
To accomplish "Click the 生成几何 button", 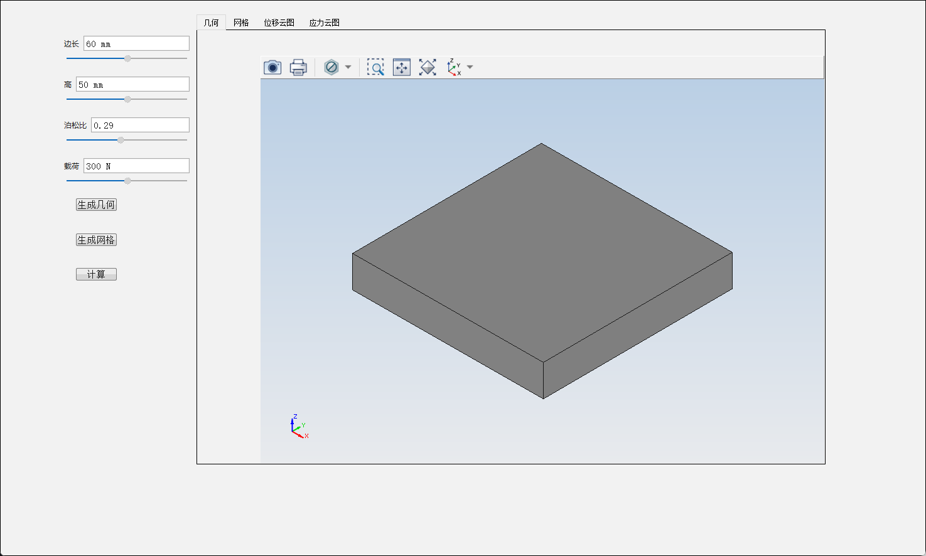I will pyautogui.click(x=96, y=205).
